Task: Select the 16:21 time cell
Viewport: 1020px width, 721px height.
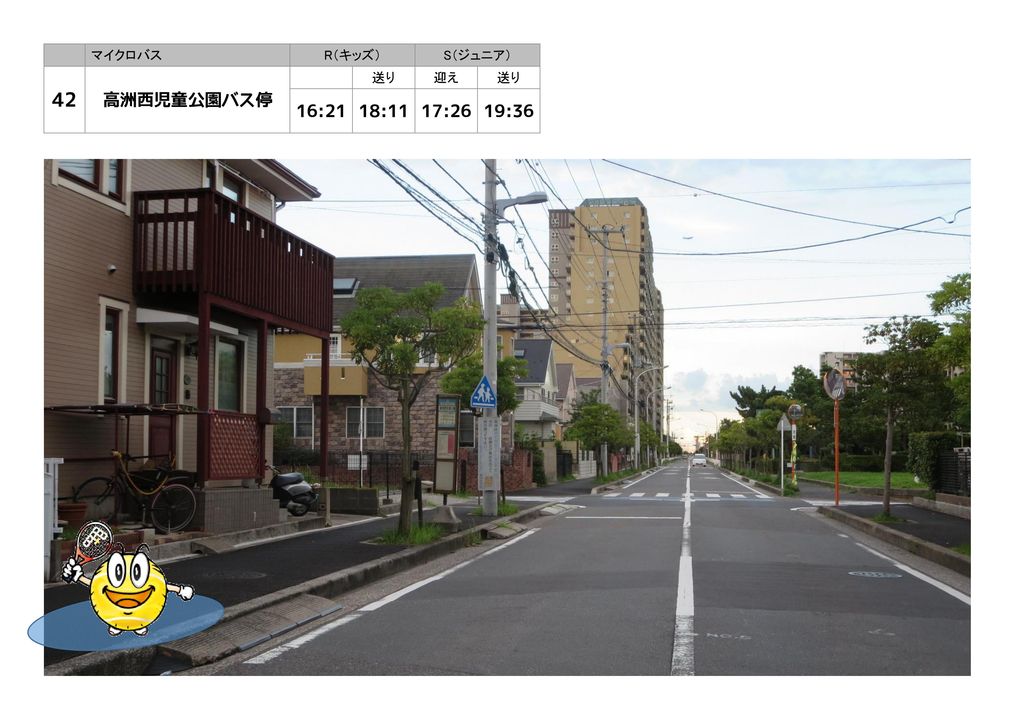Action: 321,111
